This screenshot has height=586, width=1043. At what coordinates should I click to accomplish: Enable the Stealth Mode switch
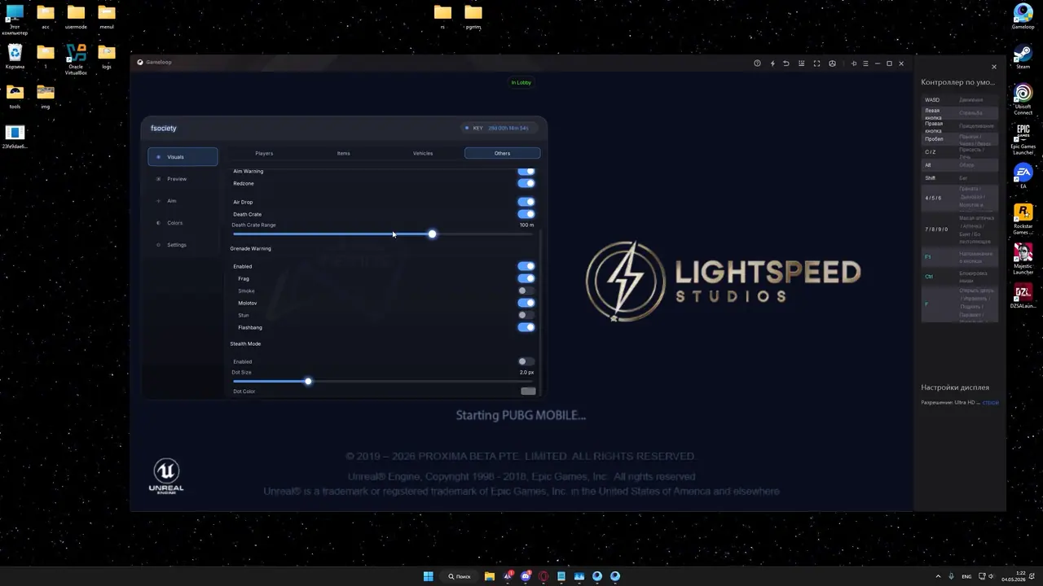pyautogui.click(x=526, y=361)
